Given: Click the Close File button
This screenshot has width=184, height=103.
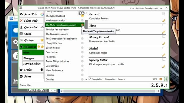Looking at the screenshot, I should [31, 21].
